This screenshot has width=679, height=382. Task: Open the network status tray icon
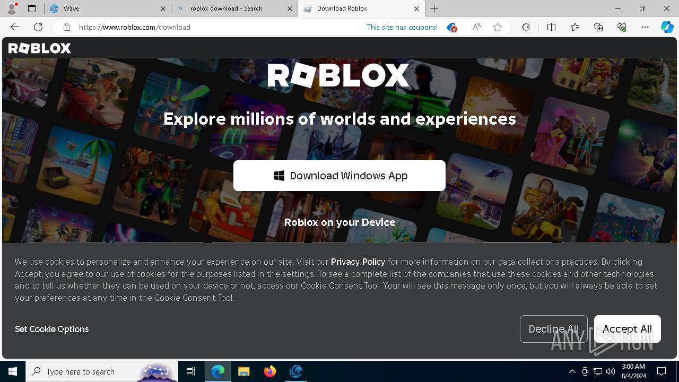tap(598, 371)
